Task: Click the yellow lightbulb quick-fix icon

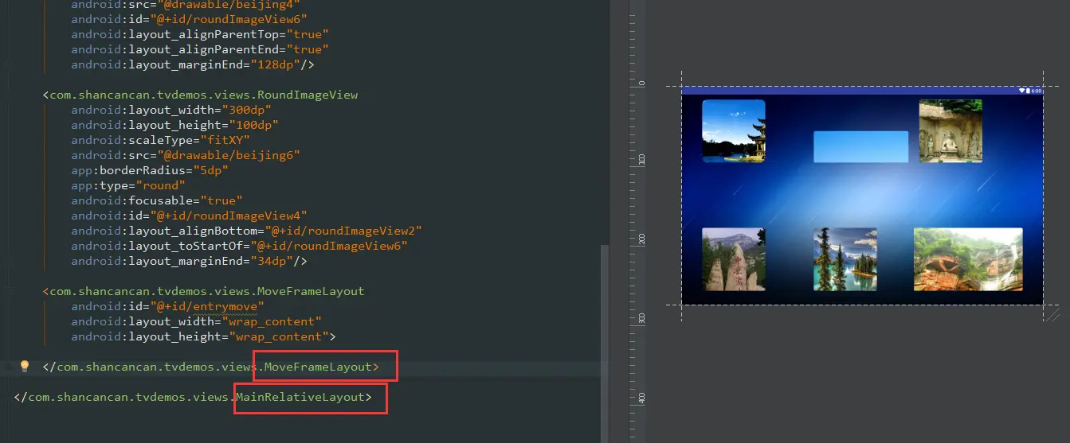Action: pos(25,367)
